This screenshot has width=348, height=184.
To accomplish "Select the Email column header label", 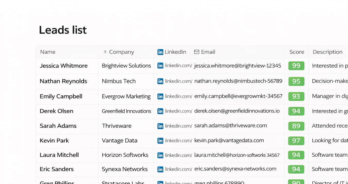I will [x=208, y=52].
